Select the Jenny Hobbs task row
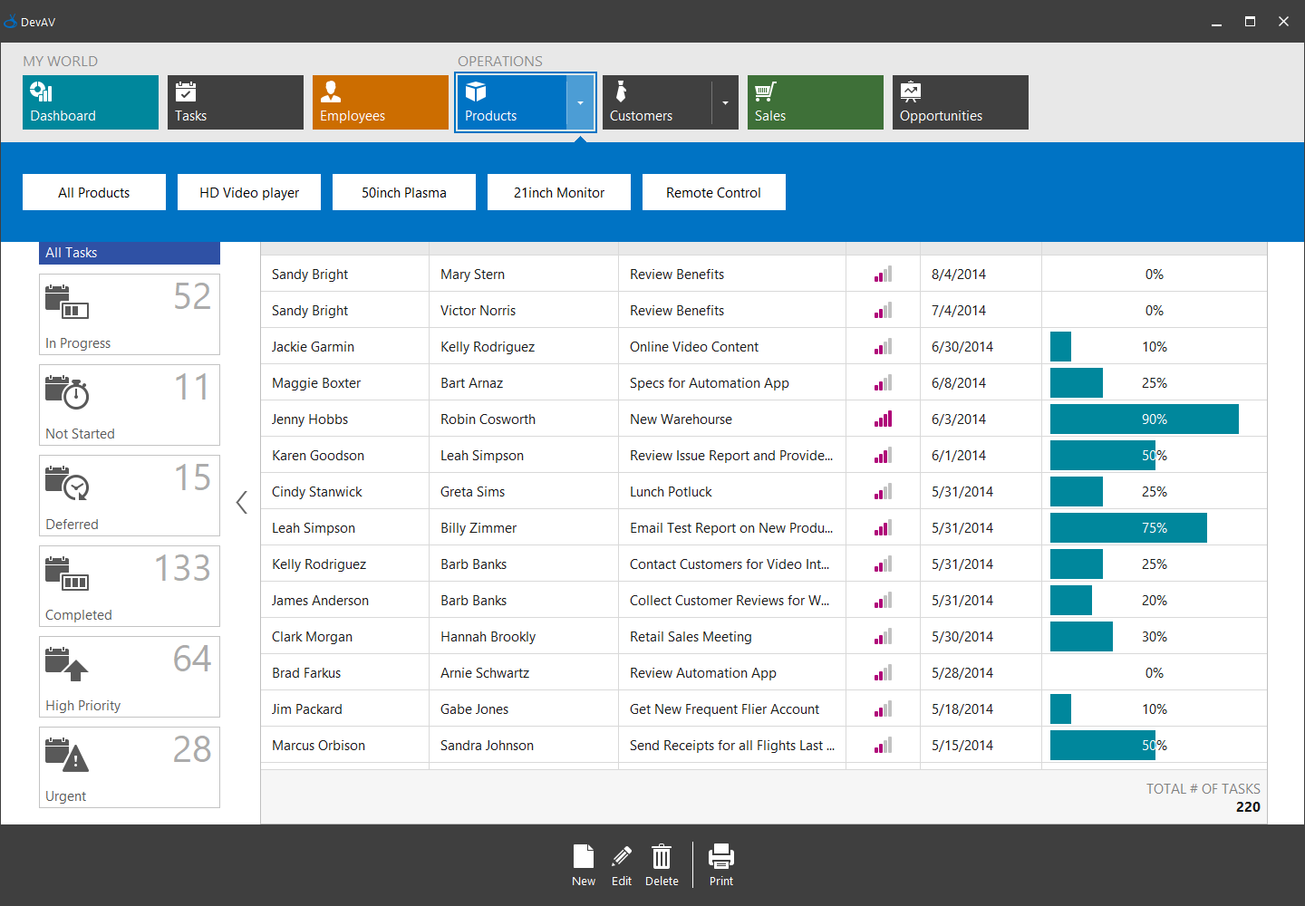Screen dimensions: 1305x906 pos(344,419)
